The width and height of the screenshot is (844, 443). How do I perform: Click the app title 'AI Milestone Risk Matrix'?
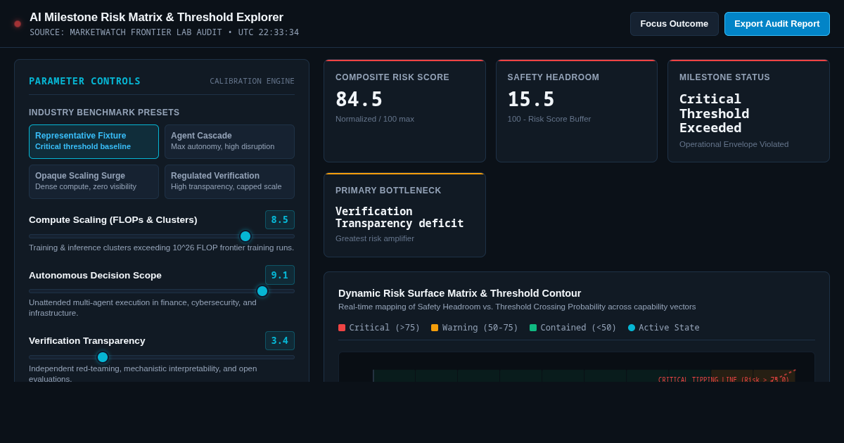coord(156,17)
